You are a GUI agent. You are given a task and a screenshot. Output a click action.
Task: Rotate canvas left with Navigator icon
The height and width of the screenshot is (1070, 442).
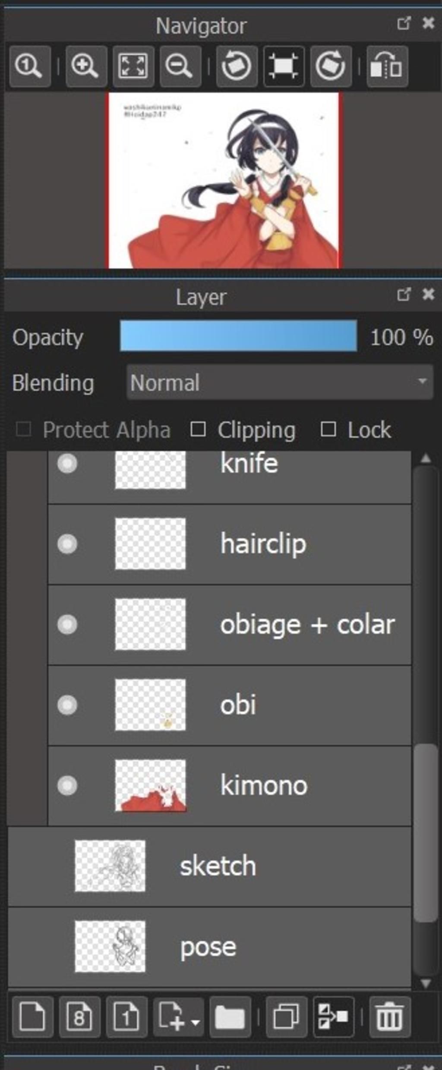[x=237, y=67]
